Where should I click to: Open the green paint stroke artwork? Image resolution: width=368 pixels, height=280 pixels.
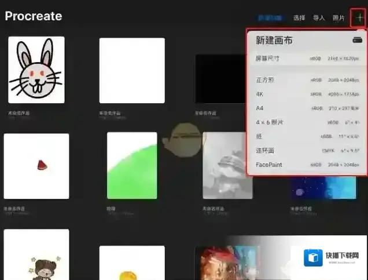[132, 165]
